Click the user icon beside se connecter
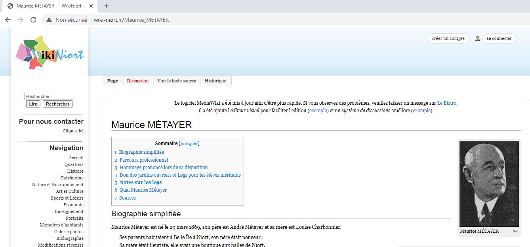Image resolution: width=530 pixels, height=247 pixels. click(x=477, y=38)
